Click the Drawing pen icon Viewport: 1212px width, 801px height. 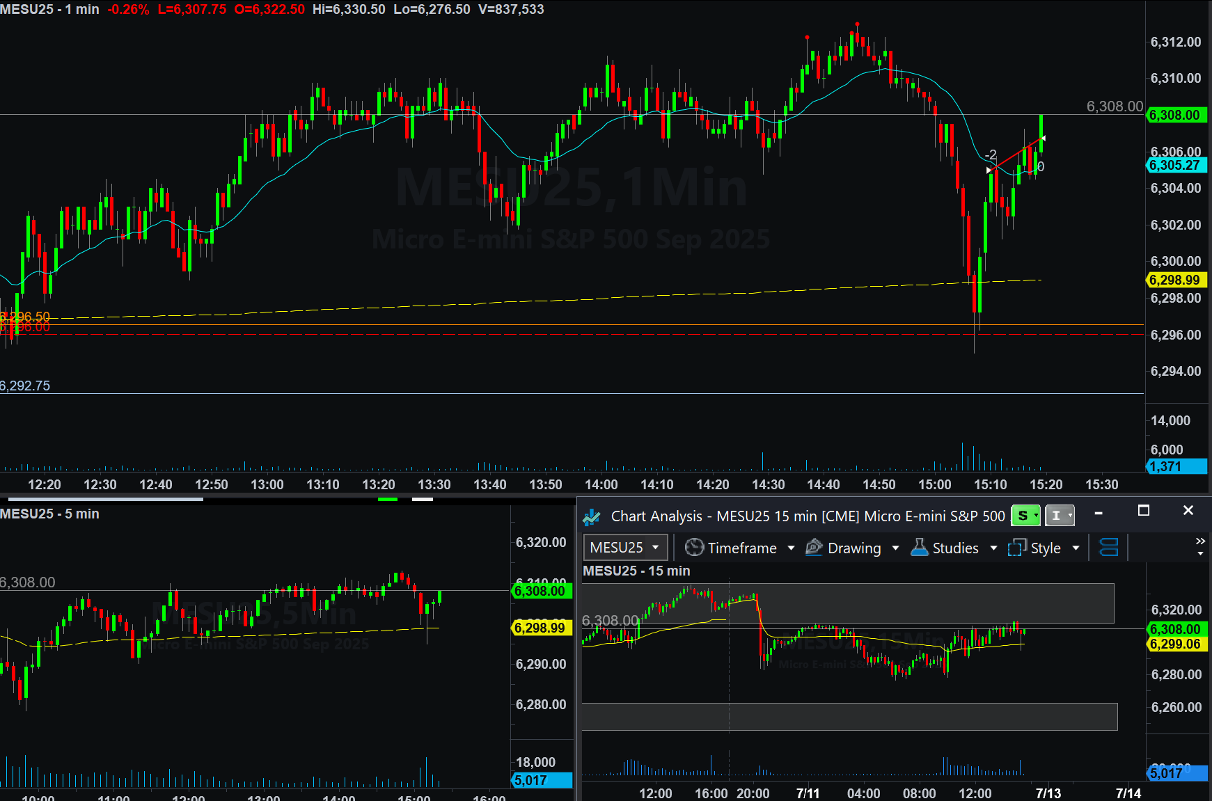pos(814,548)
